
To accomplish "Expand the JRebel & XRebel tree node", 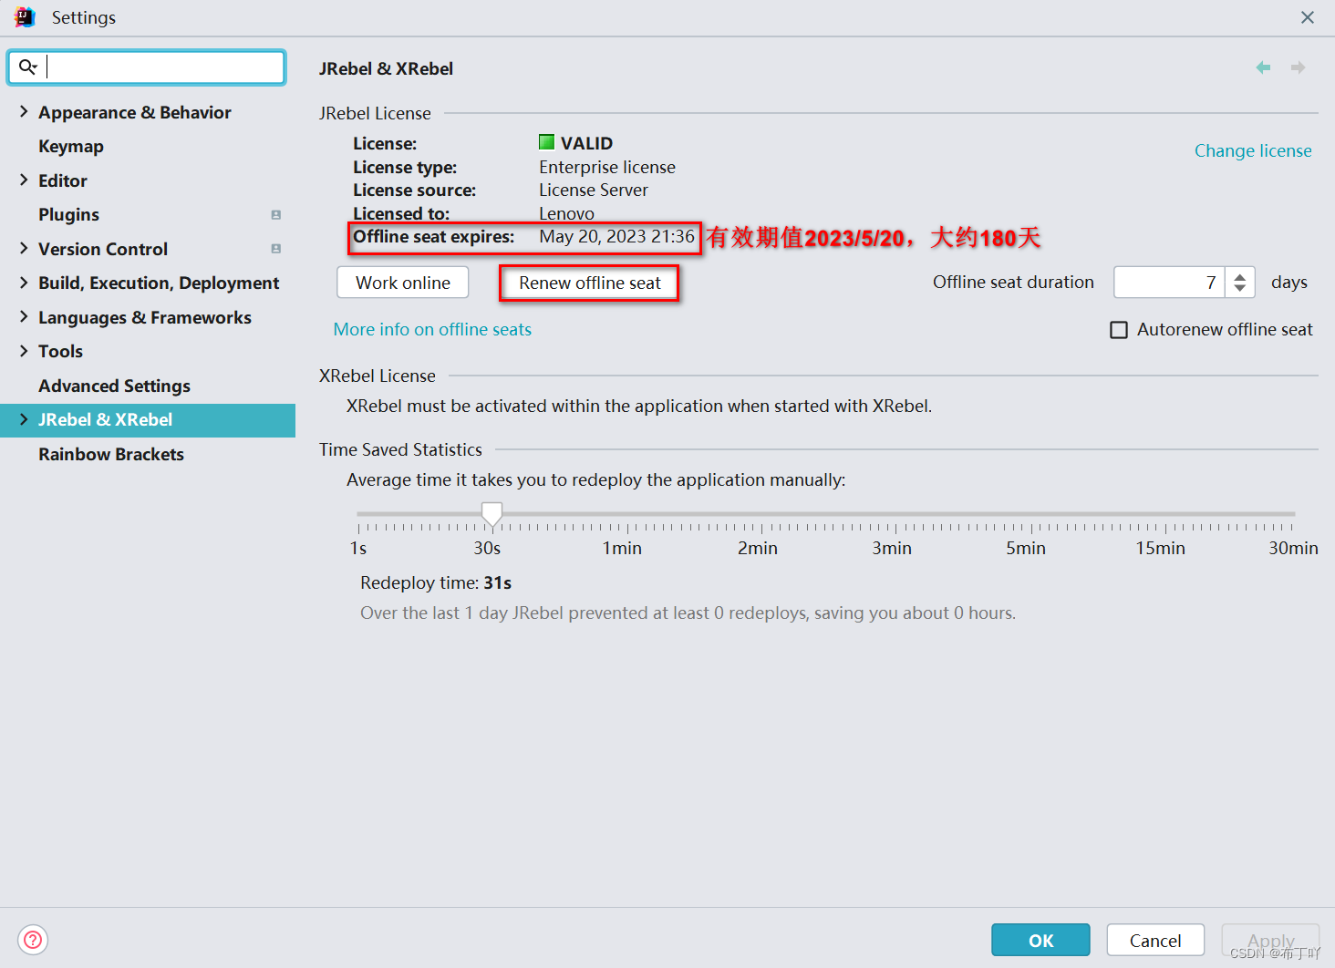I will point(24,419).
